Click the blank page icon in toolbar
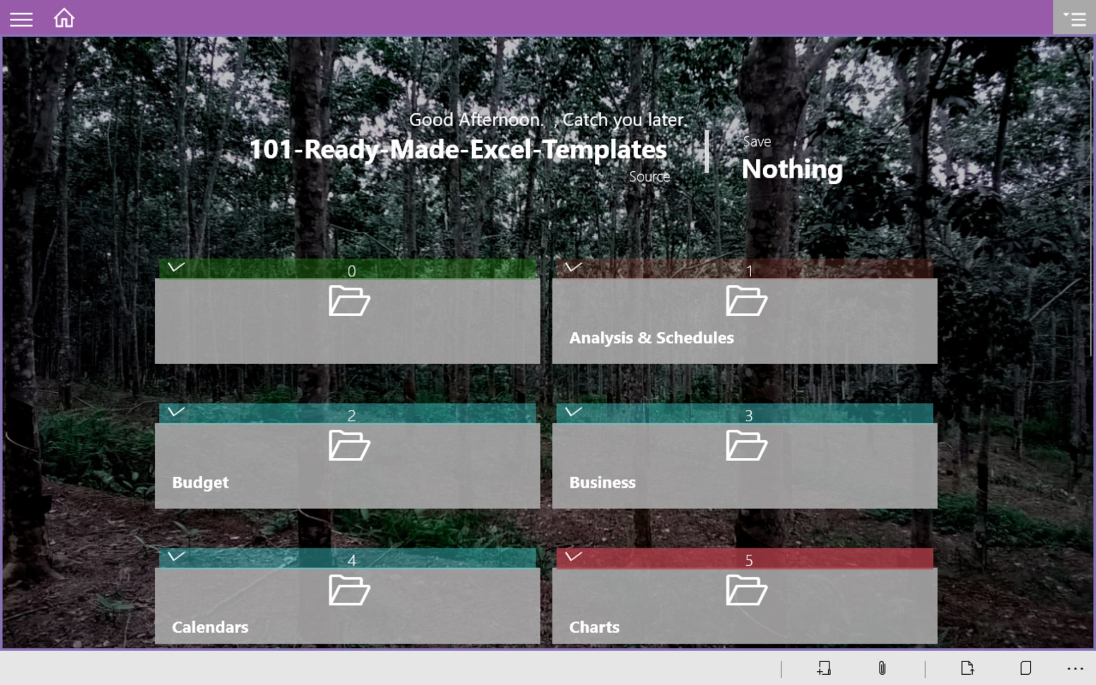 tap(1025, 668)
